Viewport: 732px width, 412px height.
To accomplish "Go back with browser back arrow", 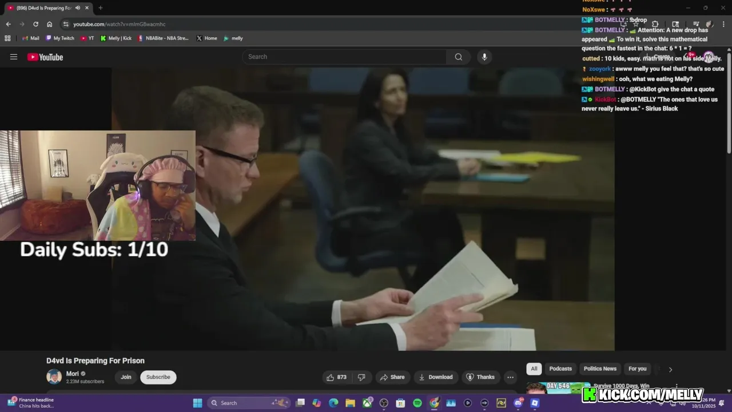I will [8, 24].
